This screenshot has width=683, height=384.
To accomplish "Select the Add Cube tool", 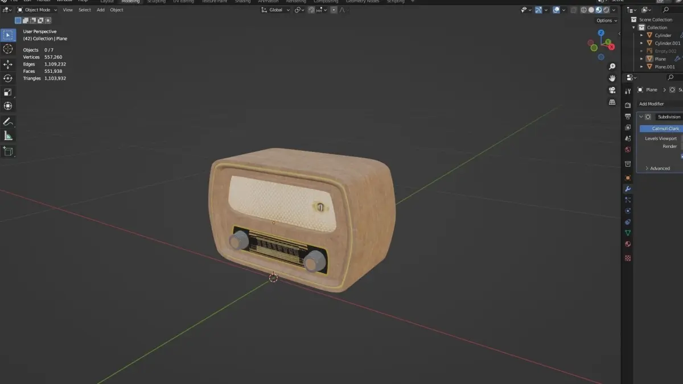I will pos(8,151).
